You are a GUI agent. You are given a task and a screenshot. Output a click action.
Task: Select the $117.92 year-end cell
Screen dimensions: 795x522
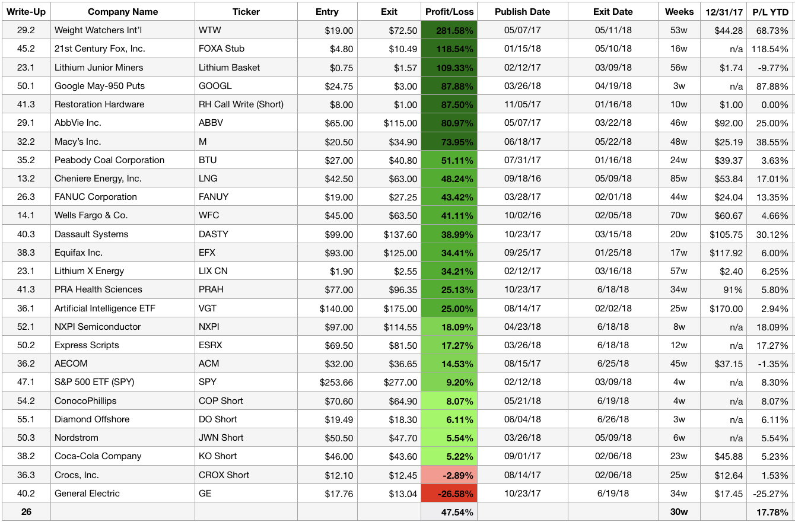724,253
